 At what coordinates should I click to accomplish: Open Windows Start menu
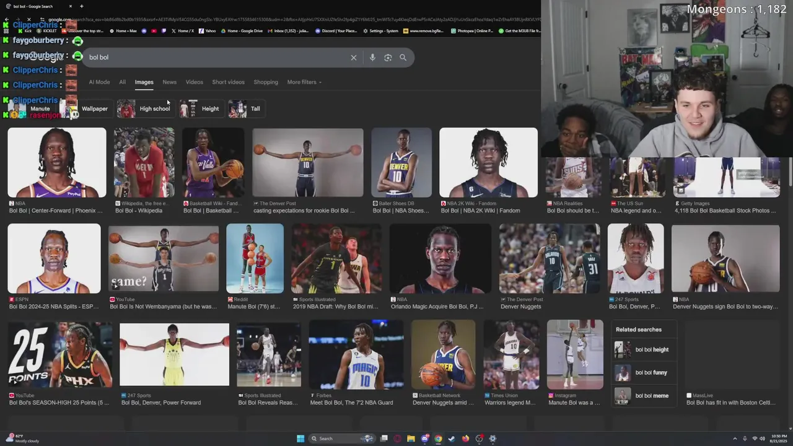coord(300,439)
